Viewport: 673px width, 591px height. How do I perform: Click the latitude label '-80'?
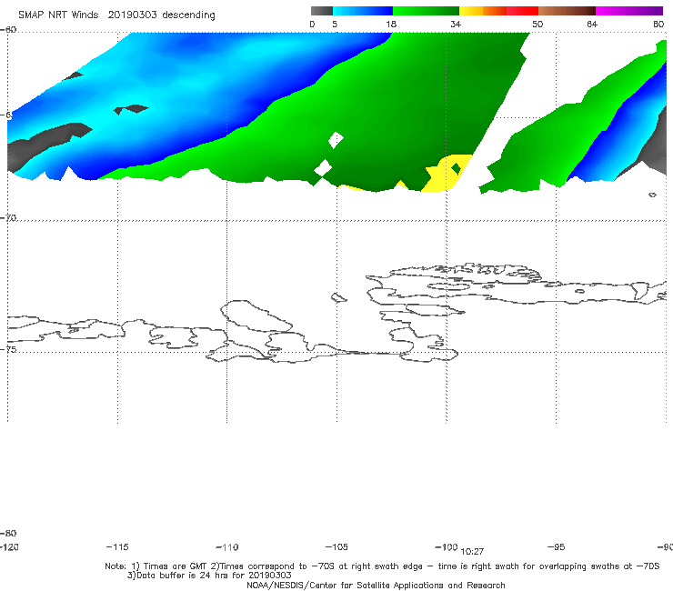tap(8, 533)
